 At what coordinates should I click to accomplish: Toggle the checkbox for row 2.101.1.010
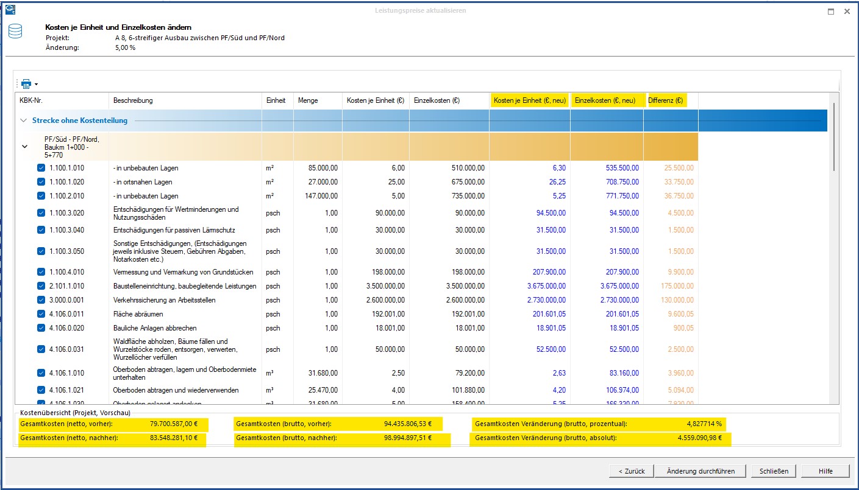tap(41, 286)
